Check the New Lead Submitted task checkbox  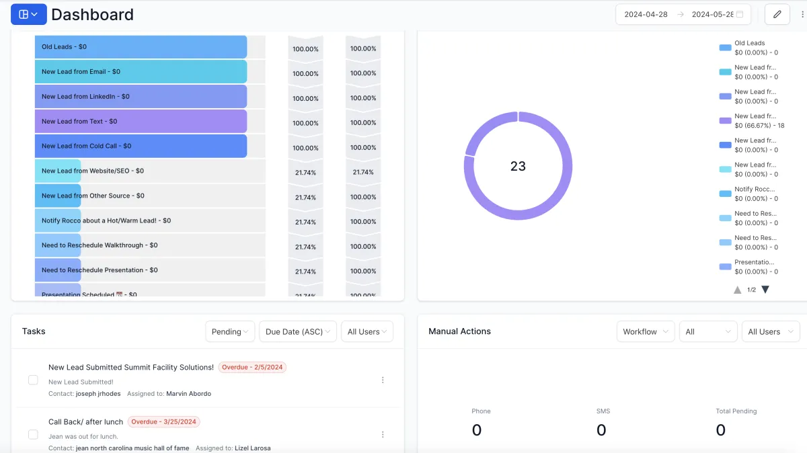33,380
